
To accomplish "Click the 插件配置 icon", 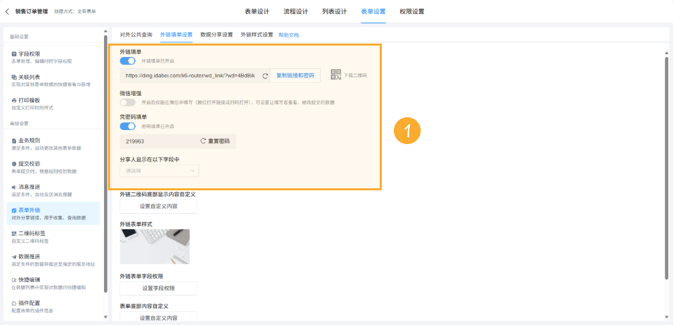I will click(x=13, y=303).
